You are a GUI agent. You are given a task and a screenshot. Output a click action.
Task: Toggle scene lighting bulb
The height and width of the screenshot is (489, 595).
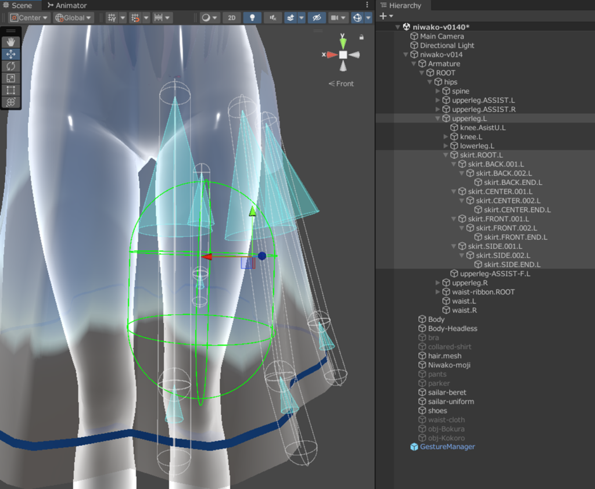point(252,17)
